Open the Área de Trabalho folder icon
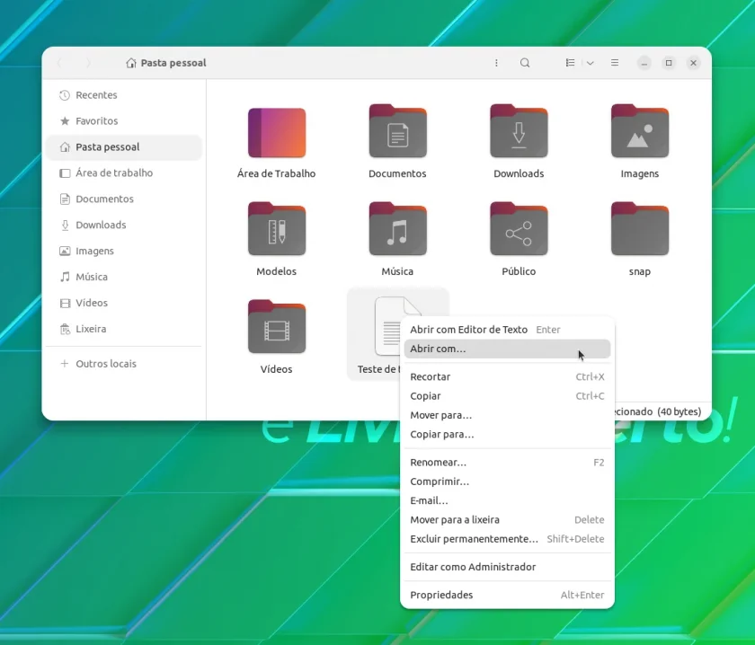Image resolution: width=755 pixels, height=645 pixels. click(277, 133)
